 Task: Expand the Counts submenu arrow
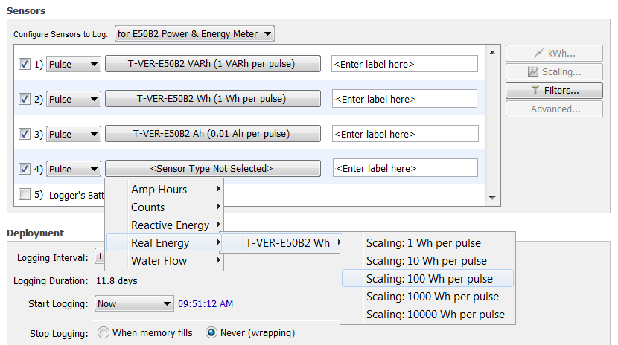click(x=218, y=207)
